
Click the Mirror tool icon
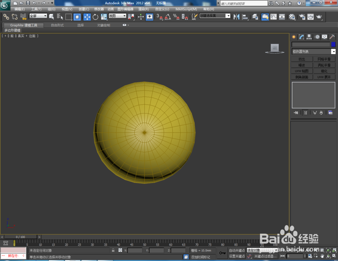(x=236, y=17)
